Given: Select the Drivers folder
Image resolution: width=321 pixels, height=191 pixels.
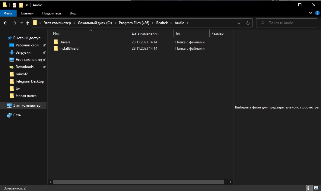Looking at the screenshot, I should [65, 42].
